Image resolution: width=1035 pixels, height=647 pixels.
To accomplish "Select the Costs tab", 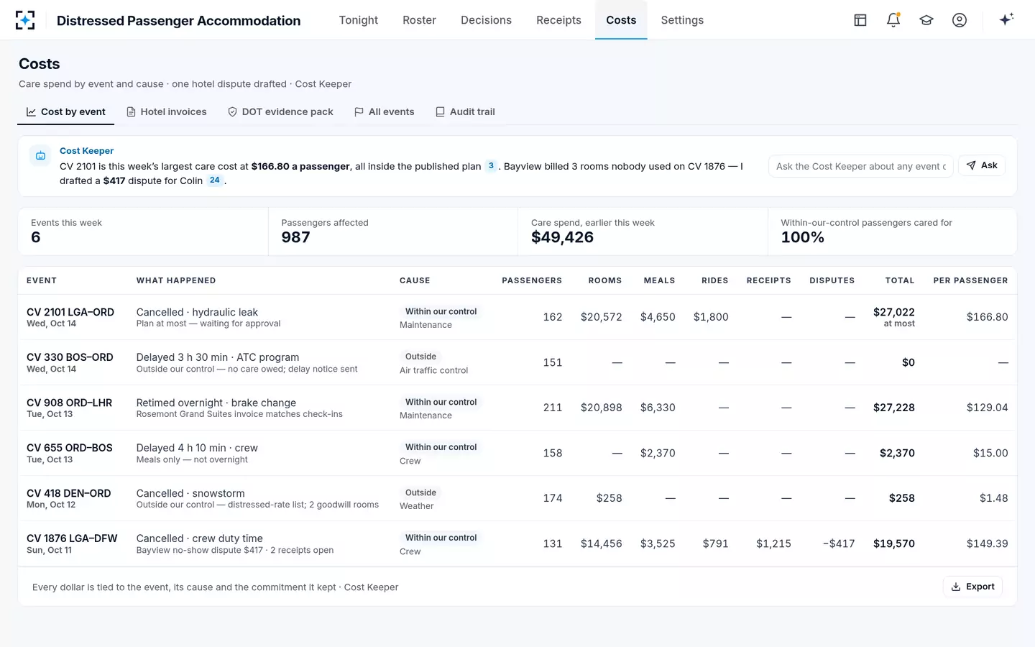I will (x=621, y=20).
